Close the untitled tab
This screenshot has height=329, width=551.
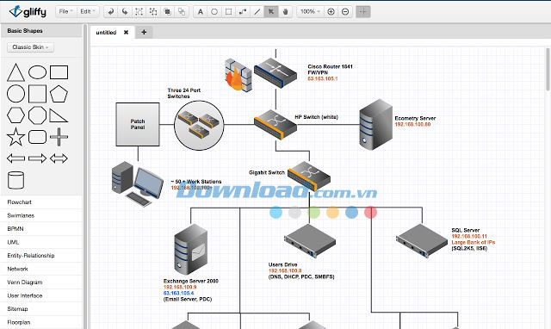126,33
